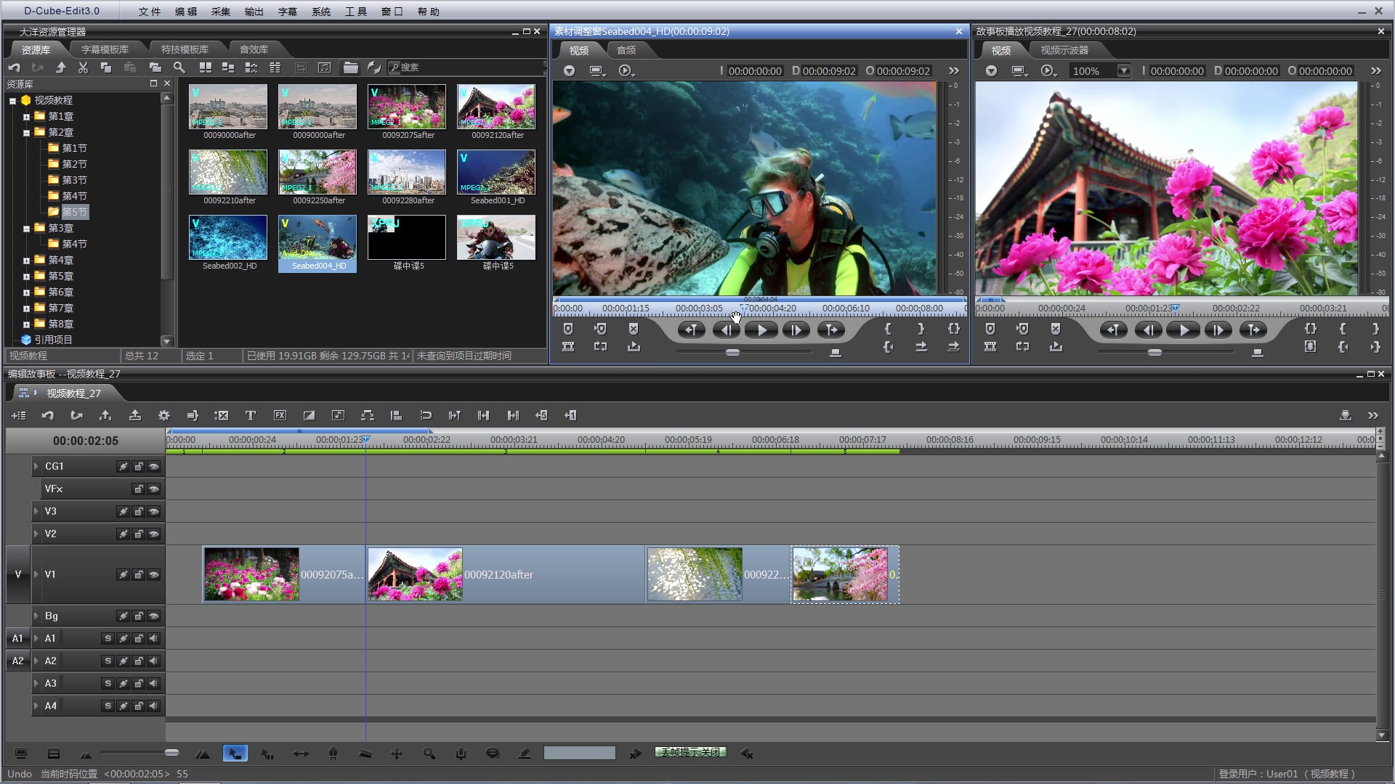Image resolution: width=1395 pixels, height=784 pixels.
Task: Toggle visibility eye of CG1 track
Action: [x=154, y=467]
